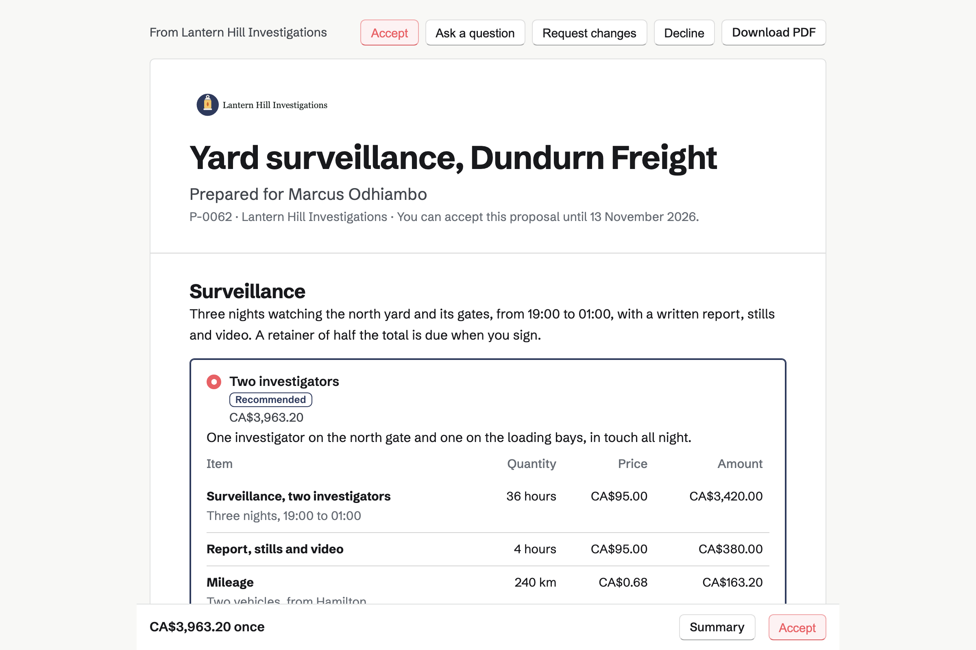Open Ask a question
Screen dimensions: 976x650
475,33
